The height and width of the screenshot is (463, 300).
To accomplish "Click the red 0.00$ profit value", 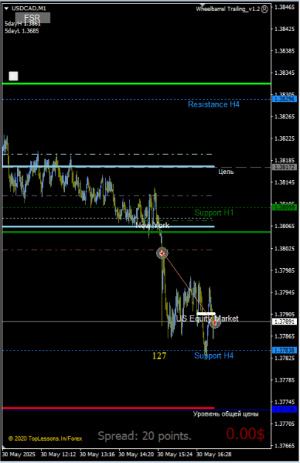I will [245, 434].
